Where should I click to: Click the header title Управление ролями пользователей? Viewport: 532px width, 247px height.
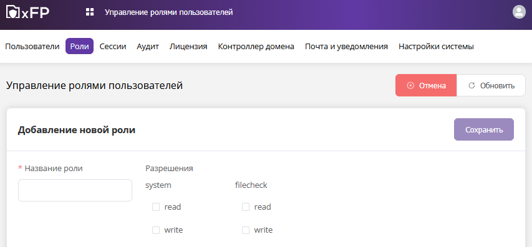pyautogui.click(x=168, y=12)
